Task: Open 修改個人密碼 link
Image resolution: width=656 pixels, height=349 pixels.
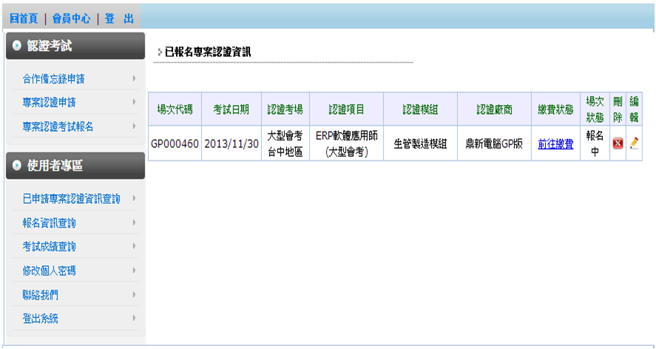Action: pos(50,271)
